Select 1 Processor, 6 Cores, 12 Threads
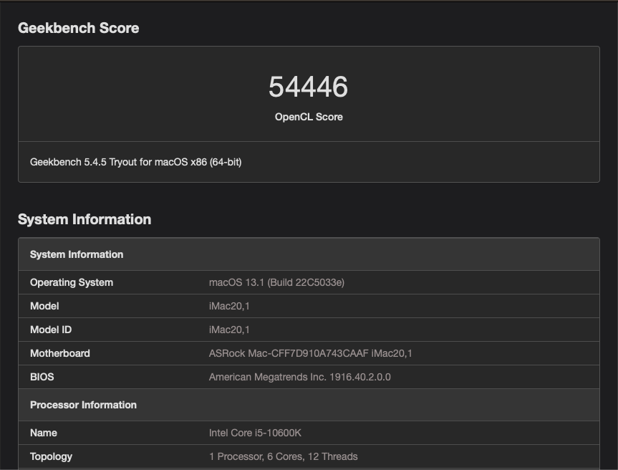 (284, 456)
